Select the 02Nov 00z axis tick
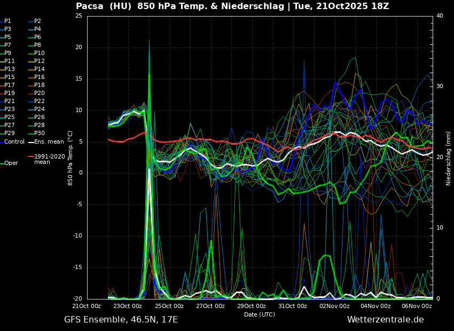 (x=334, y=306)
